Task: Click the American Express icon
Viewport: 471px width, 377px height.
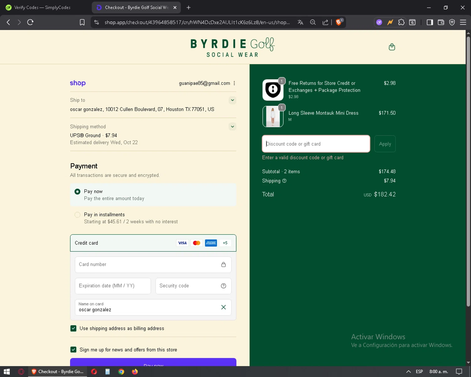Action: [x=211, y=243]
